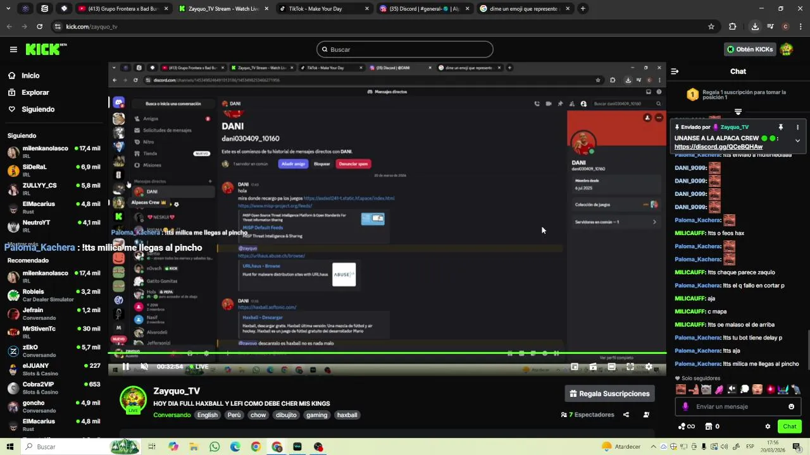Open the mini player mode icon
The image size is (810, 455).
tap(575, 367)
